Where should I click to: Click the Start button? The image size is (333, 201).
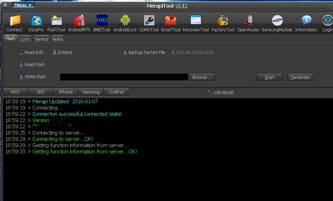tap(270, 77)
